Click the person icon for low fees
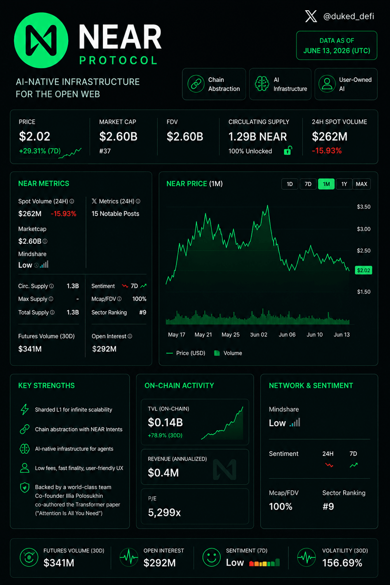390x585 pixels. 24,468
